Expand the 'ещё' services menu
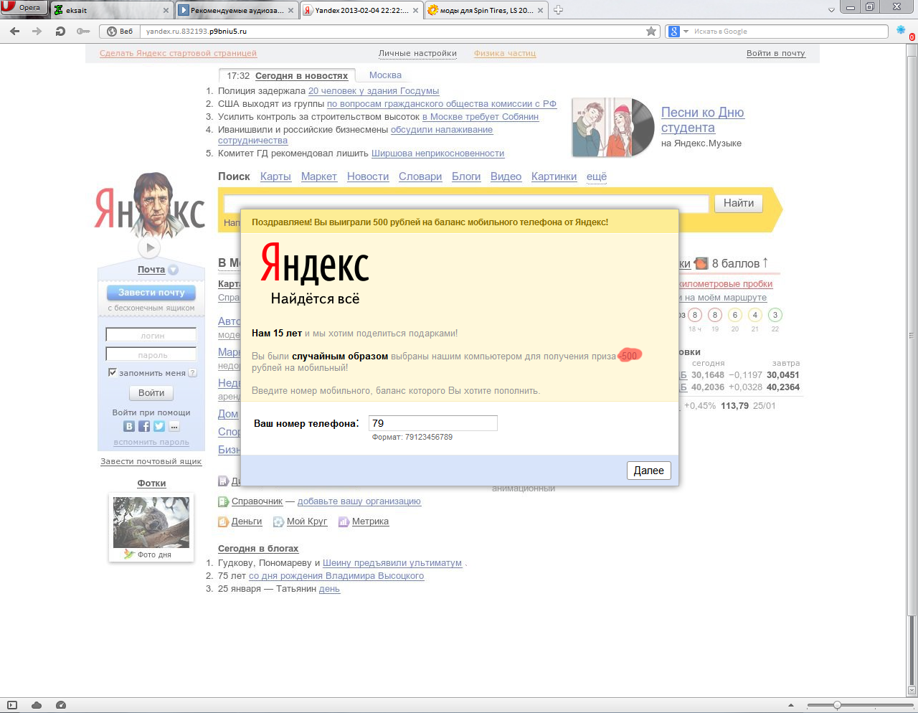Image resolution: width=918 pixels, height=713 pixels. [x=596, y=176]
